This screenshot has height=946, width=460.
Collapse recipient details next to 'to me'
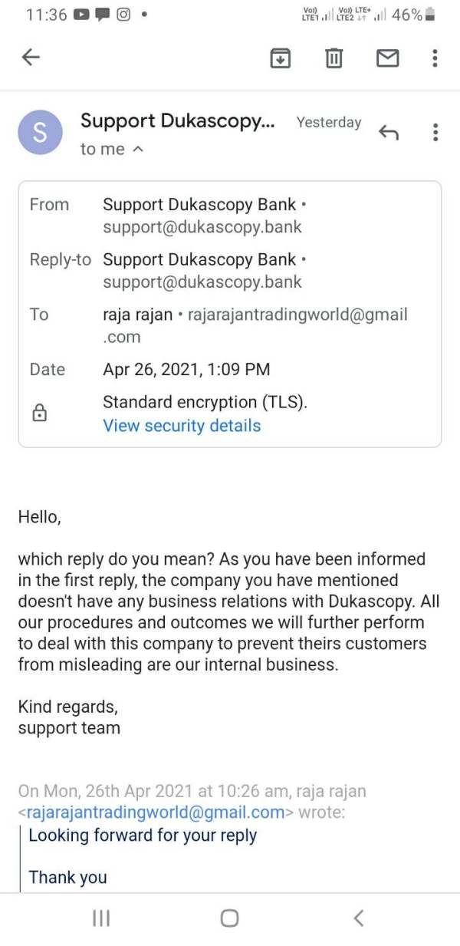138,150
